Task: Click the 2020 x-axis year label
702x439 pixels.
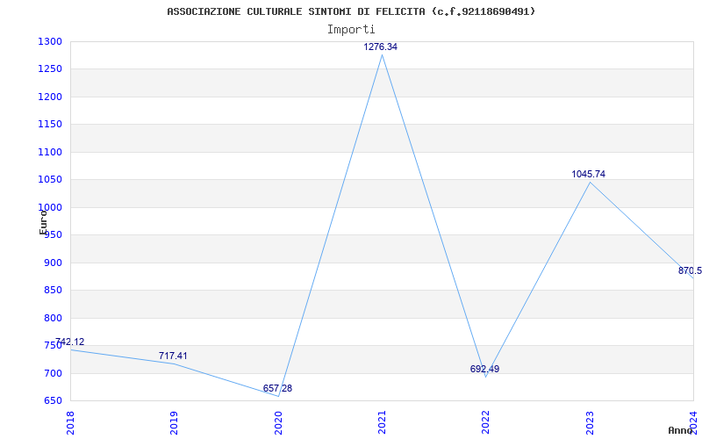Action: (278, 422)
